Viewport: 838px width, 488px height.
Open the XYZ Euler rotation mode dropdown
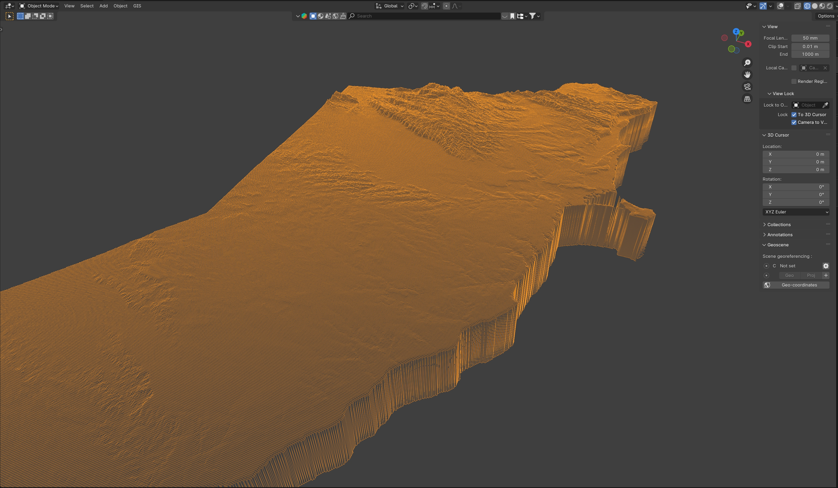pyautogui.click(x=796, y=212)
